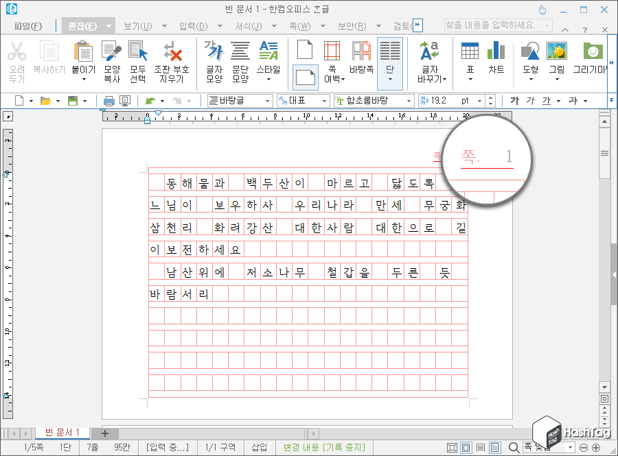Open the 입력(D) menu
618x456 pixels.
tap(193, 26)
